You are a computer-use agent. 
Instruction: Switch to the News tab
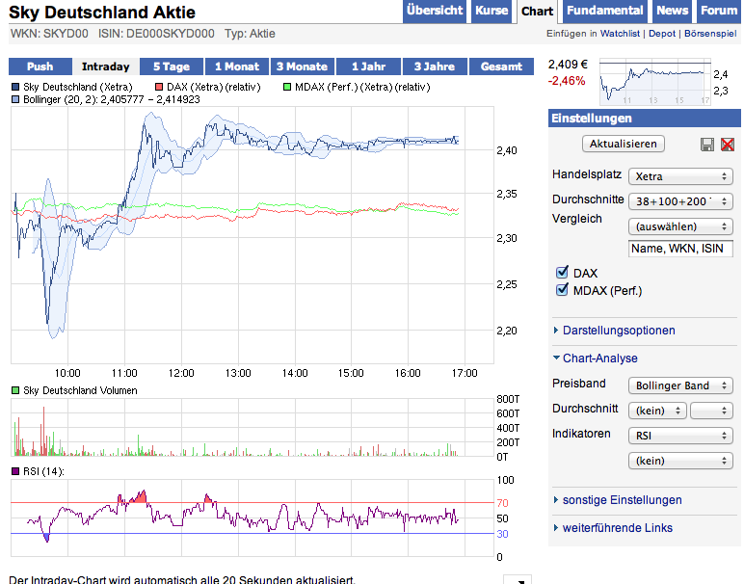coord(672,11)
